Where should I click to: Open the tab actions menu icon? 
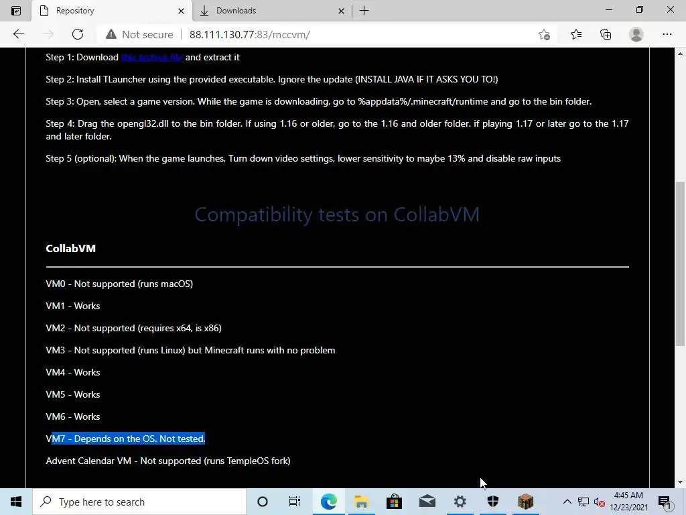[x=16, y=11]
